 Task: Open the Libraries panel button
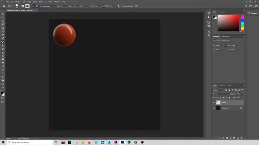click(252, 13)
